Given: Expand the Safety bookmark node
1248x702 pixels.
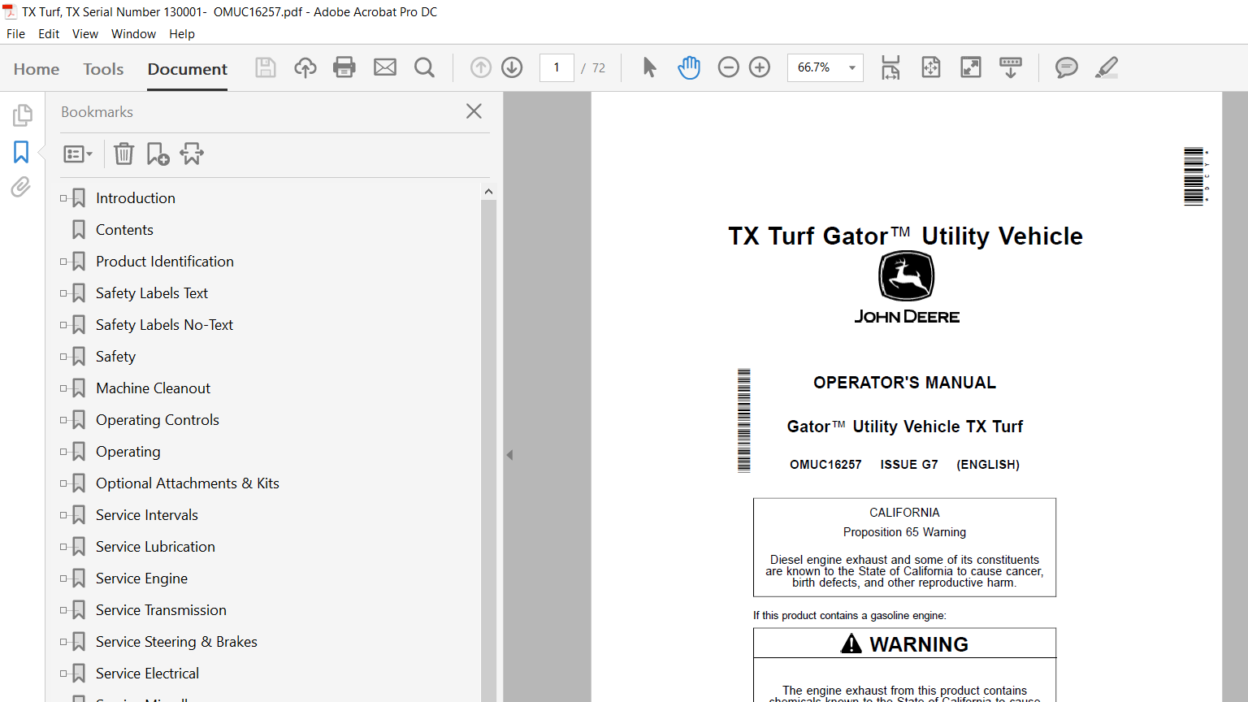Looking at the screenshot, I should pyautogui.click(x=63, y=357).
